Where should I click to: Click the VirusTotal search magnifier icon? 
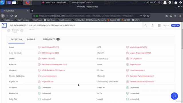tap(146, 25)
